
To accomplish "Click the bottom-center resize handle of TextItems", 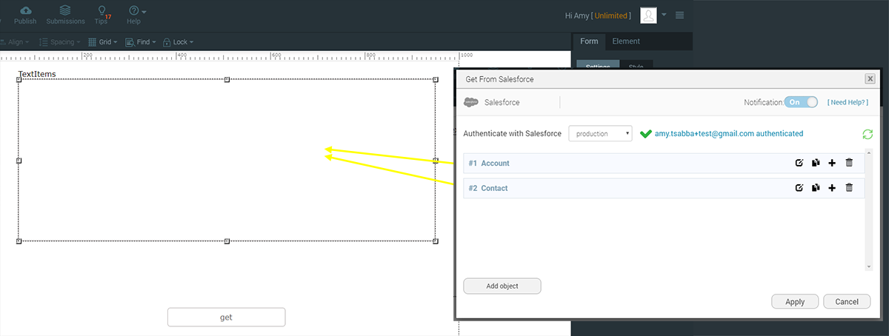I will [x=227, y=241].
